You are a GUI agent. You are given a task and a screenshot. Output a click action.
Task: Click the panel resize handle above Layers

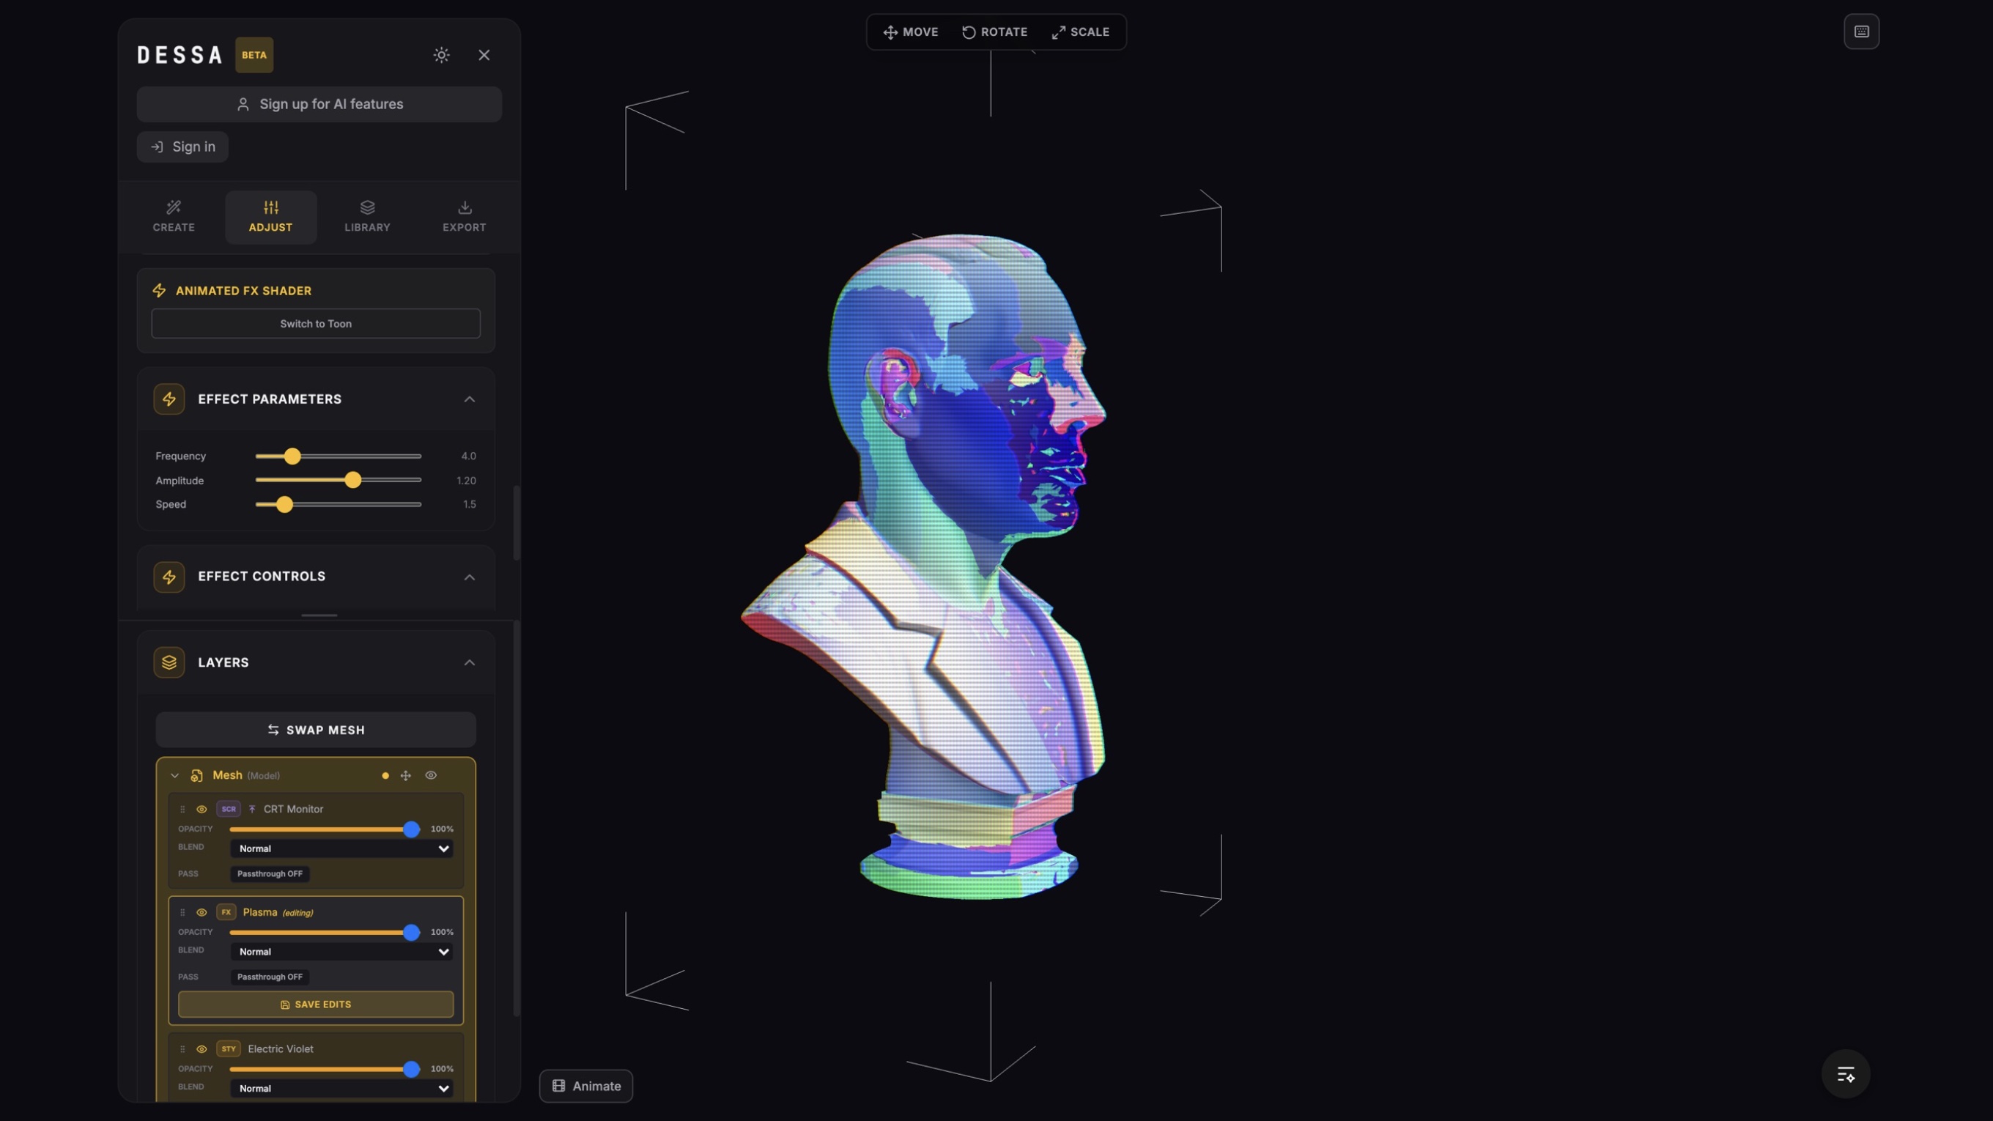tap(319, 615)
